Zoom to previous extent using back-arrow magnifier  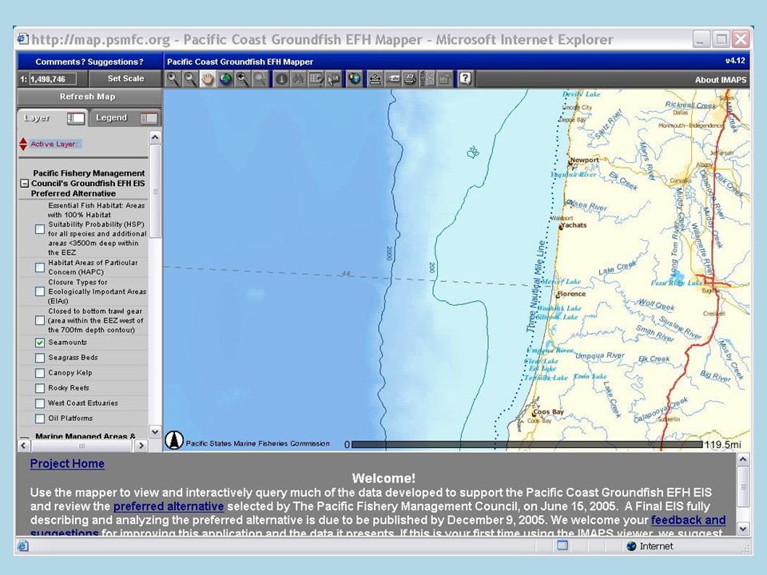pyautogui.click(x=243, y=79)
